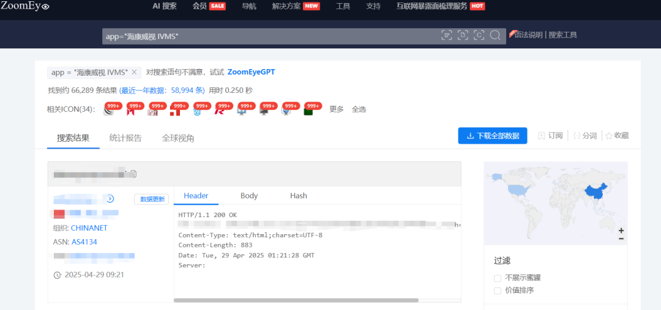Select the red M related icon
The image size is (661, 310).
click(x=130, y=111)
